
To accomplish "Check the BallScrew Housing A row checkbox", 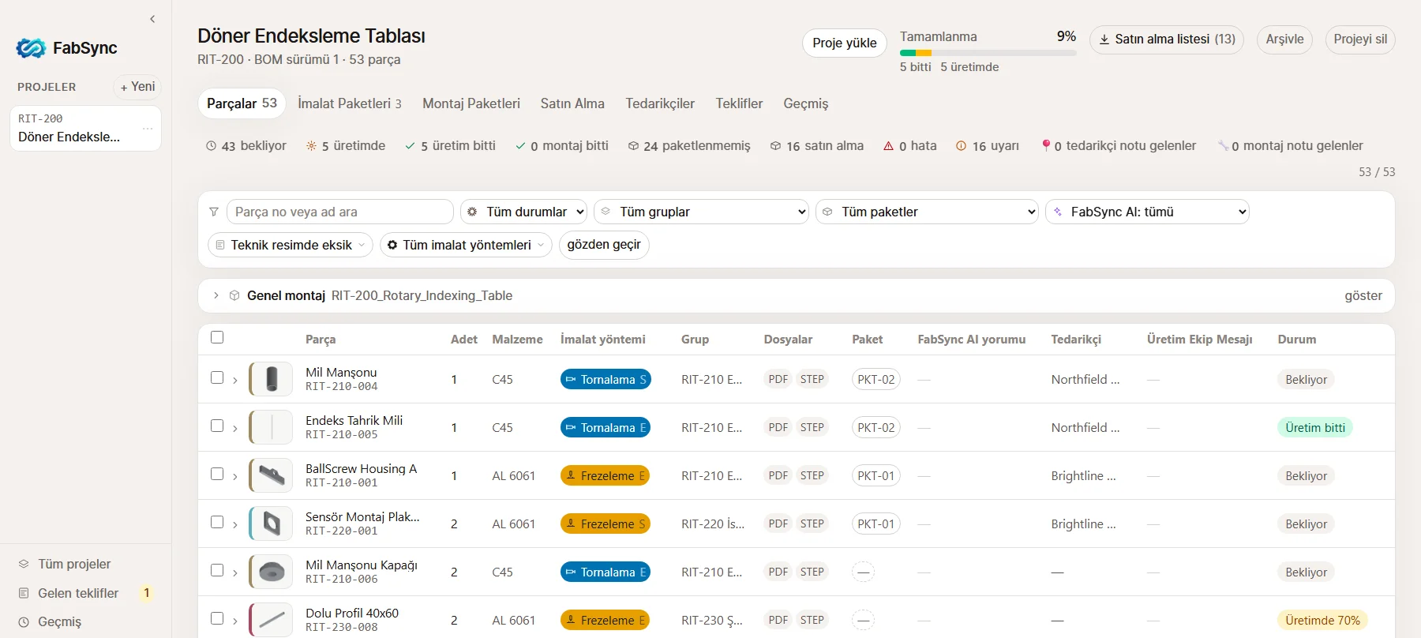I will (x=217, y=474).
